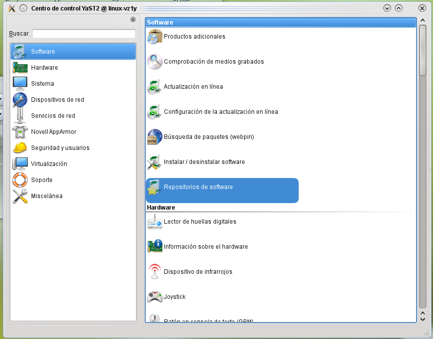This screenshot has width=433, height=339.
Task: Open Dispositivo de infrarrojos
Action: [198, 272]
